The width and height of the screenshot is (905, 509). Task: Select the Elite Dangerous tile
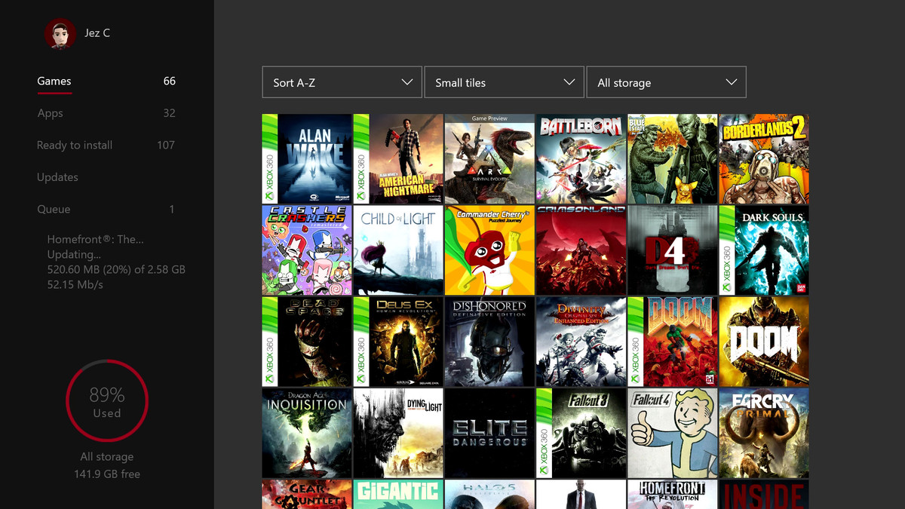point(489,433)
